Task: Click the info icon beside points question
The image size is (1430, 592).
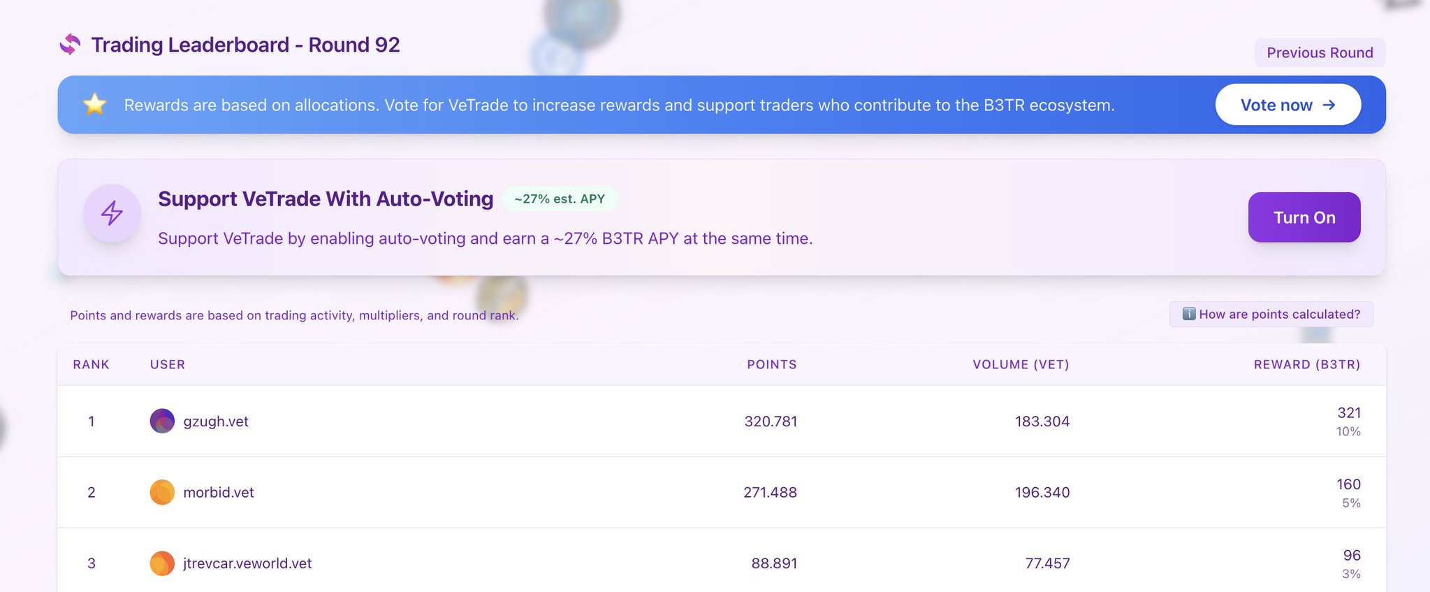Action: click(x=1188, y=314)
